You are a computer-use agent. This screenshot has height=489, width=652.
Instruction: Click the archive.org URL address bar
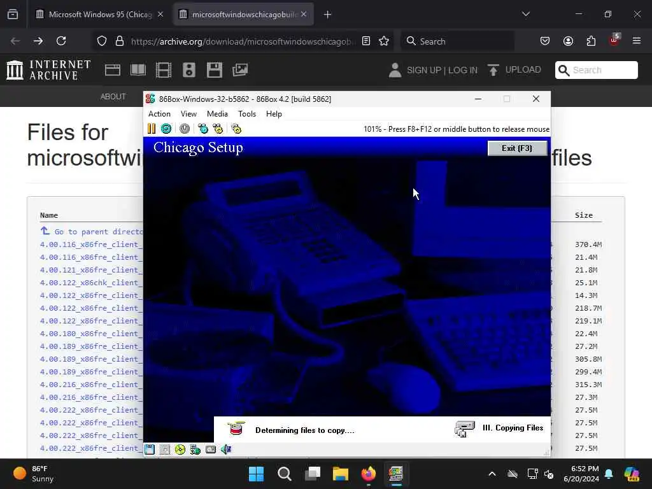[x=243, y=41]
